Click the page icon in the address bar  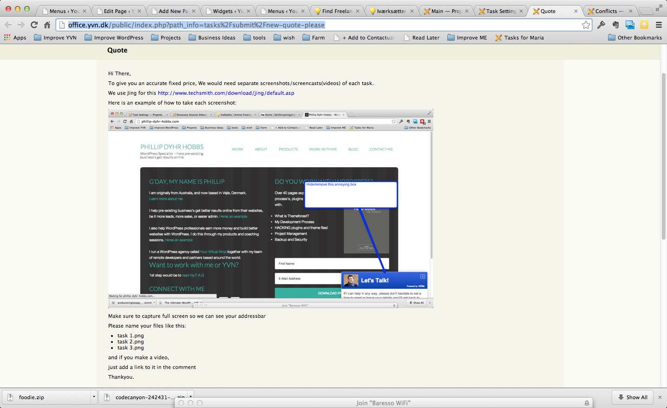tap(62, 25)
